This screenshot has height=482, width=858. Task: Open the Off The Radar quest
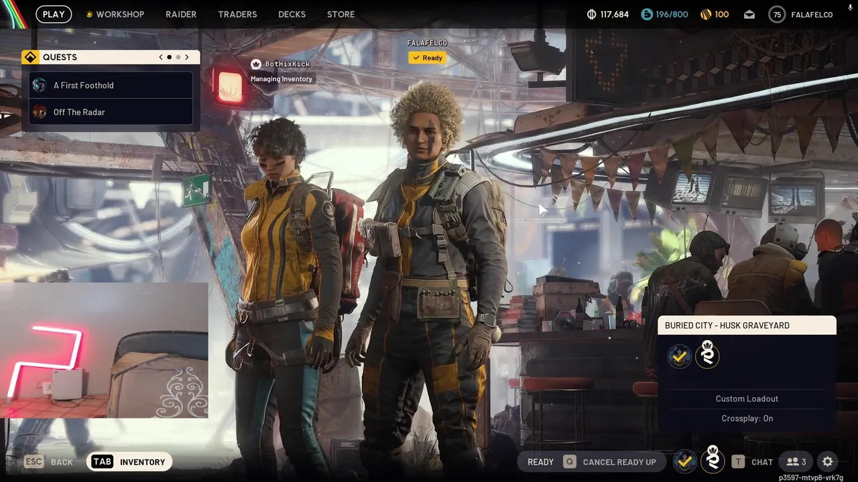[x=111, y=112]
